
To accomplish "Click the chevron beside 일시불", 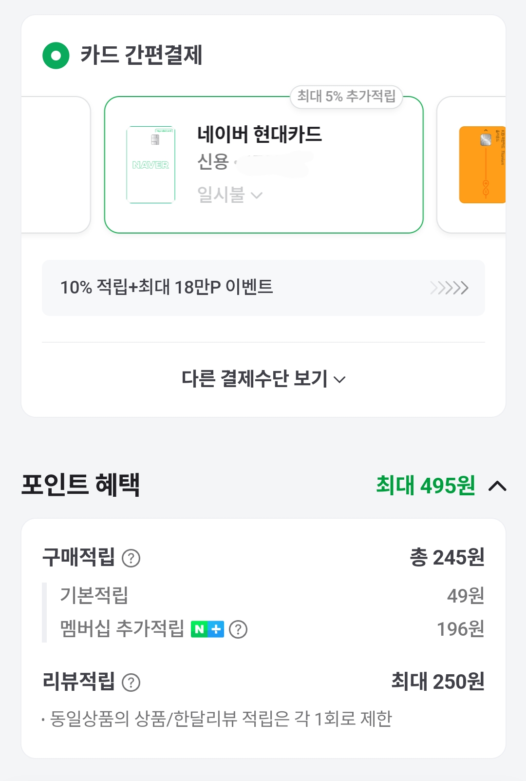I will tap(257, 195).
